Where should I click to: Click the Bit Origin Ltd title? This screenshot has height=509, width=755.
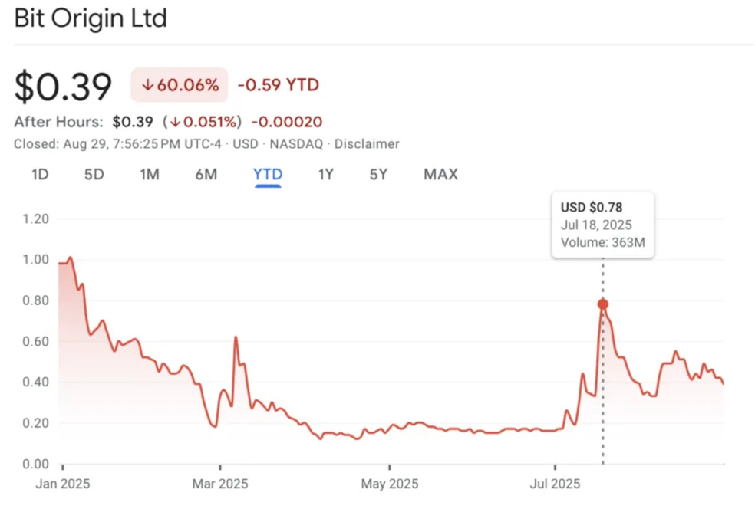click(91, 18)
